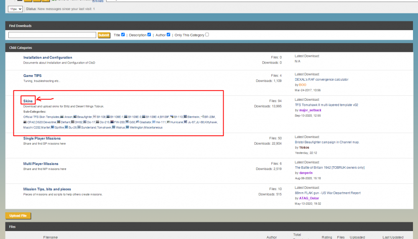The height and width of the screenshot is (239, 418).
Task: Click the thumbnail icon beside Bf-108 subcategory
Action: pos(94,117)
